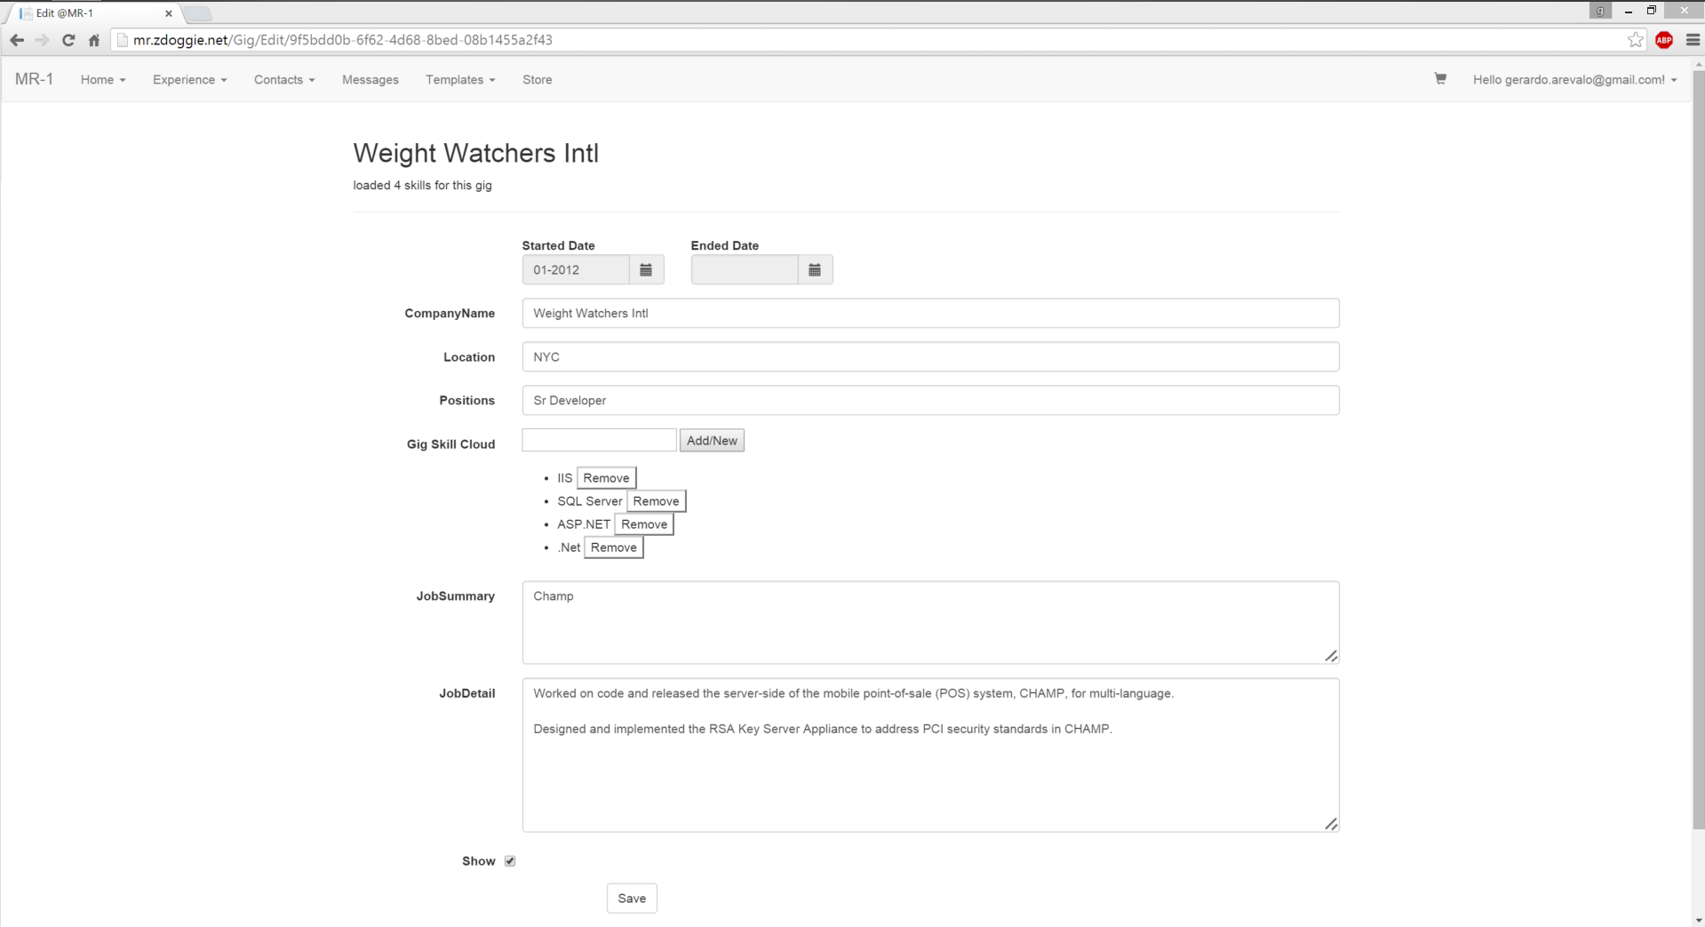Viewport: 1705px width, 927px height.
Task: Expand the Experience dropdown menu
Action: pos(189,80)
